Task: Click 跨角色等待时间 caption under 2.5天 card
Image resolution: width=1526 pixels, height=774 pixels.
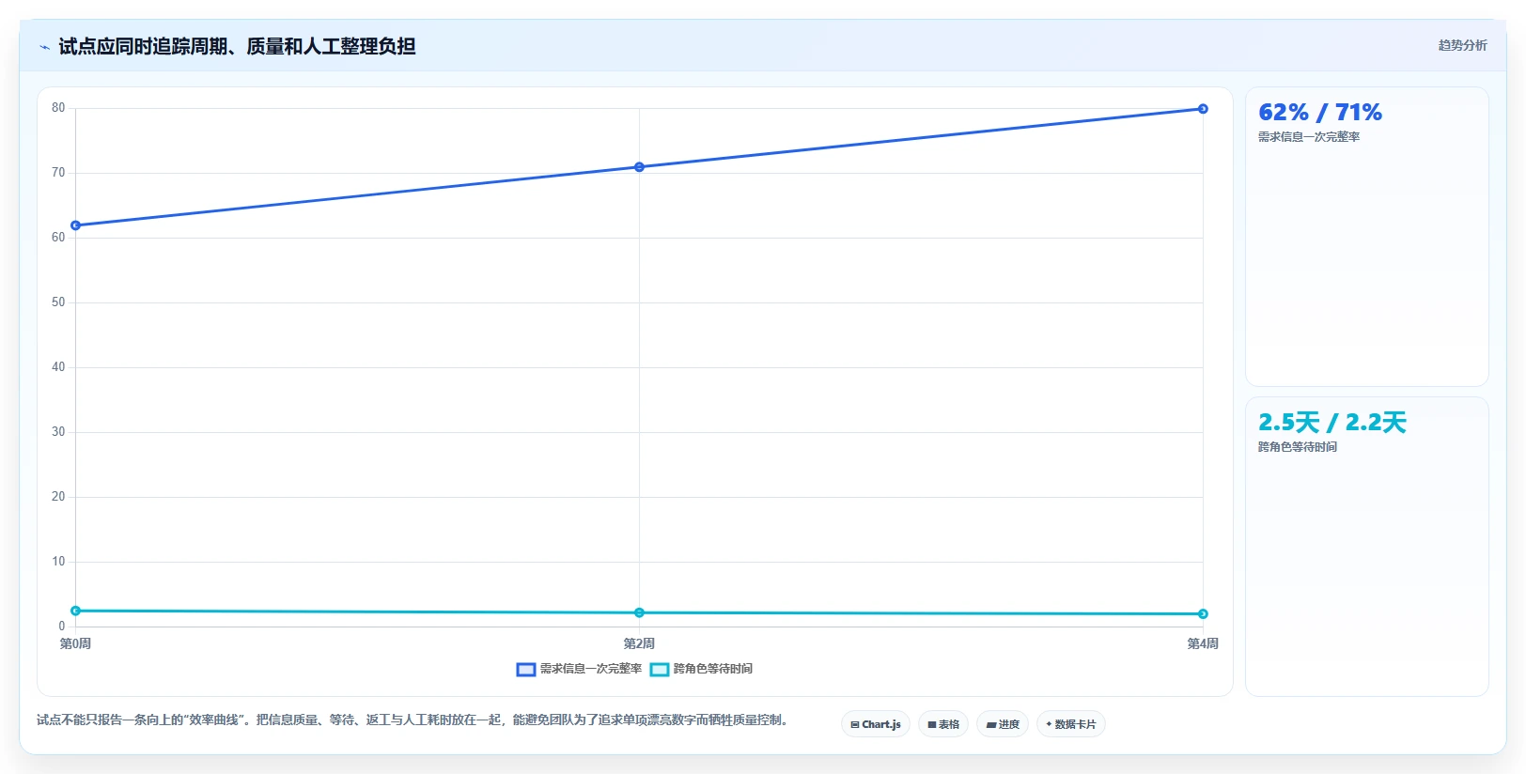Action: [1298, 447]
